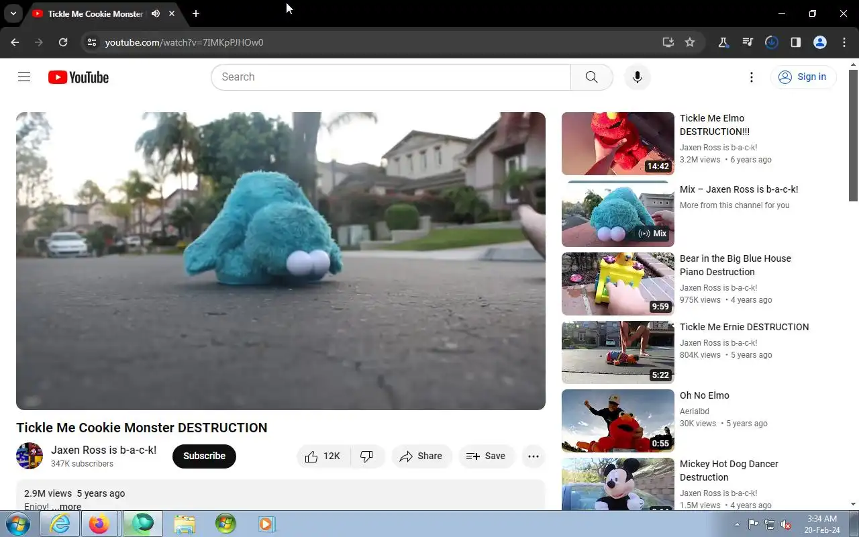The height and width of the screenshot is (537, 859).
Task: Click the Sign in button
Action: 803,77
